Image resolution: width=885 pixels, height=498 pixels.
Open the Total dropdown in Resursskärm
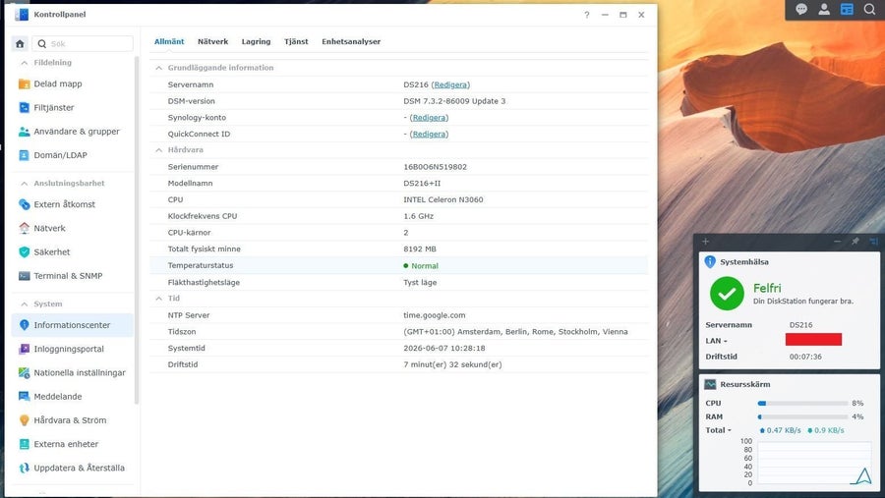pos(718,430)
